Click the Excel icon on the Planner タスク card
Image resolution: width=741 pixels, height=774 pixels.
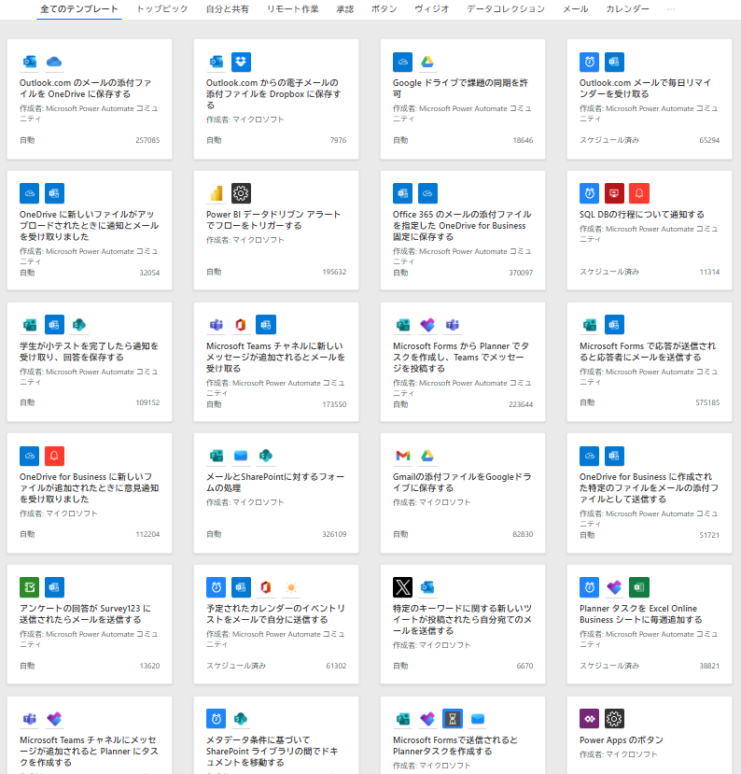(639, 587)
